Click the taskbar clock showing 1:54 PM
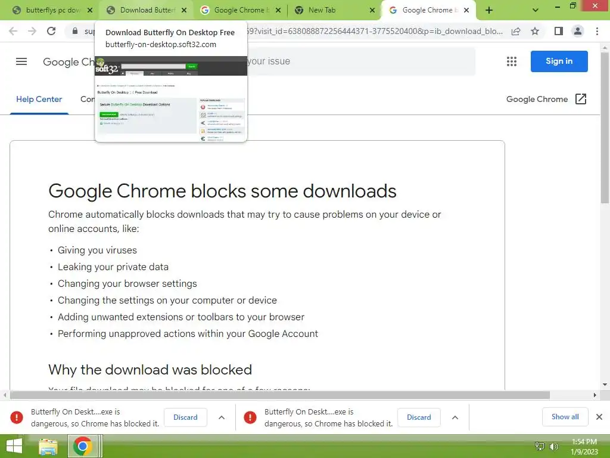The width and height of the screenshot is (610, 458). pyautogui.click(x=584, y=446)
